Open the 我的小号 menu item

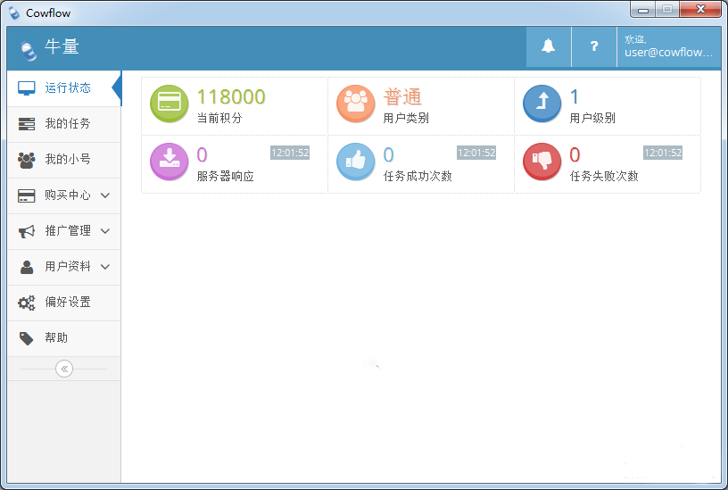[64, 160]
